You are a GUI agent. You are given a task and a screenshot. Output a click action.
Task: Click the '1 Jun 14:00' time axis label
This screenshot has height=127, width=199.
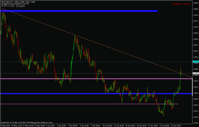click(50, 126)
